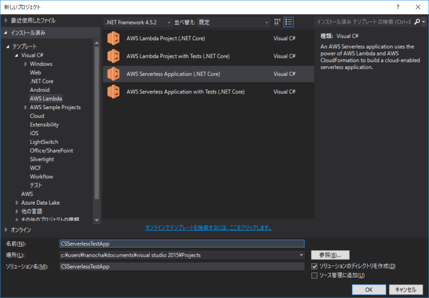429x298 pixels.
Task: Click the AWS Serverless Application with Tests icon
Action: [x=113, y=92]
